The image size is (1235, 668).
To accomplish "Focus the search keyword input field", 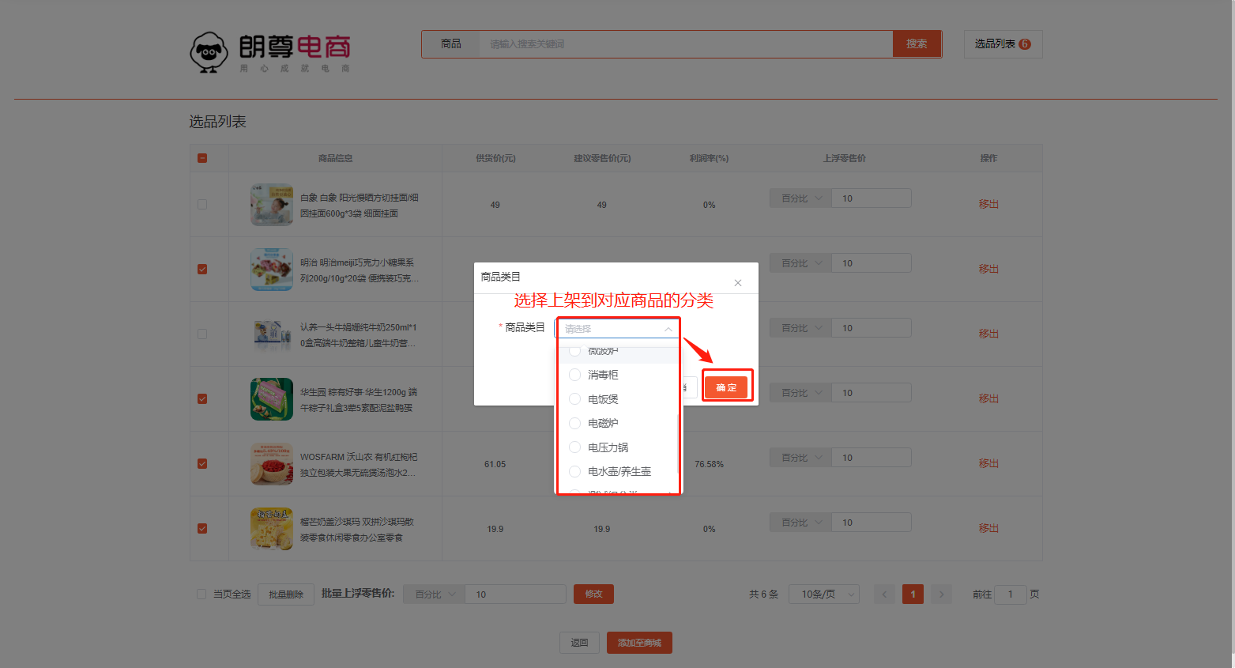I will pyautogui.click(x=684, y=44).
